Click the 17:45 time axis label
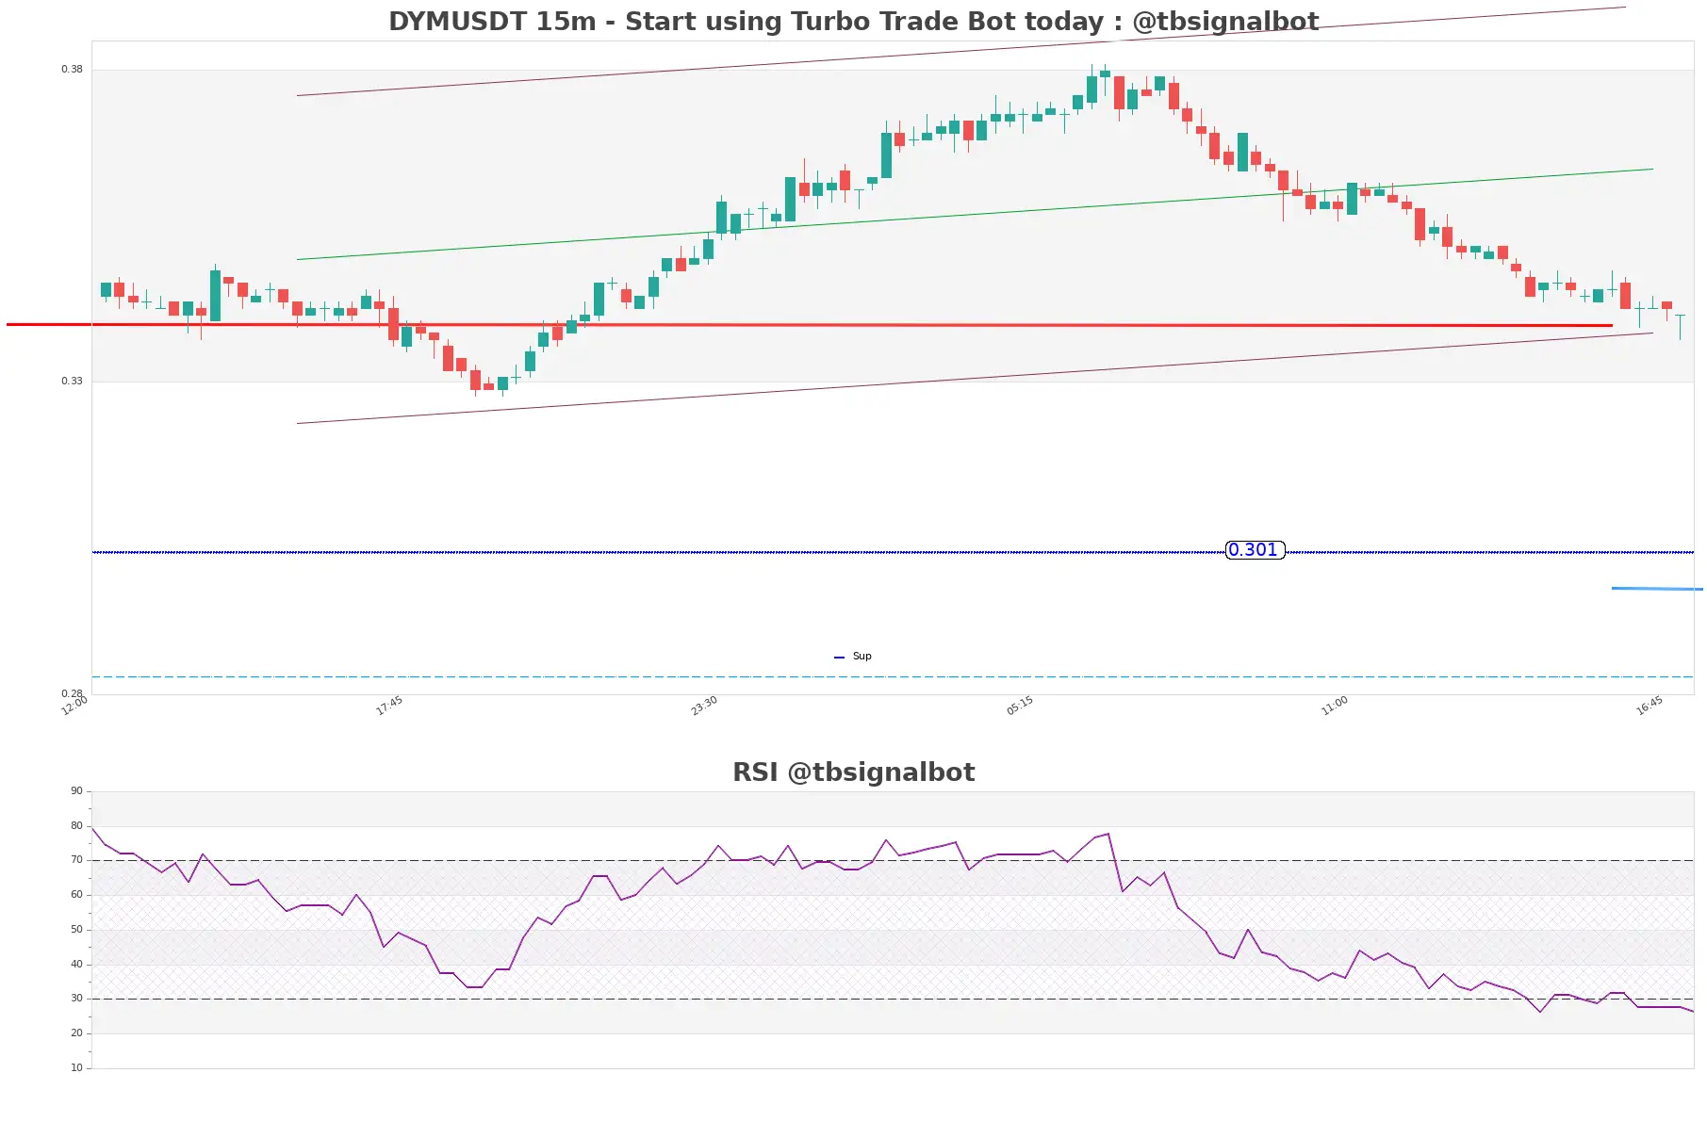The image size is (1707, 1138). [x=389, y=706]
